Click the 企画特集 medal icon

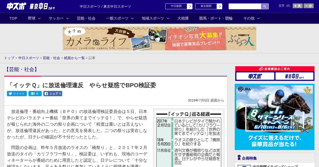(x=239, y=158)
